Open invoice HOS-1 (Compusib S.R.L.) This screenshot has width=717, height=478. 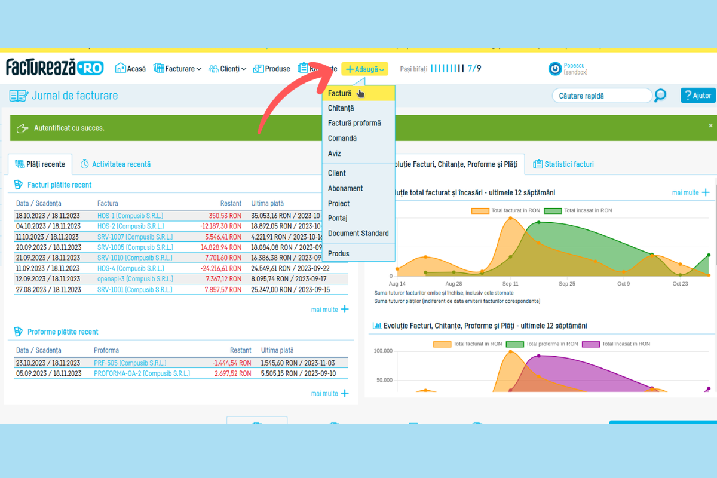(x=130, y=216)
